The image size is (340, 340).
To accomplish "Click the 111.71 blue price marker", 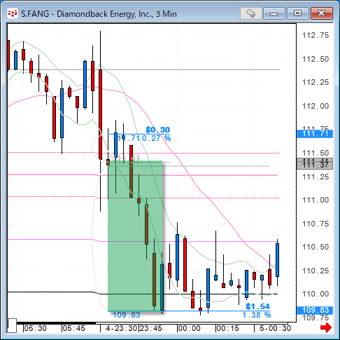I will pyautogui.click(x=315, y=134).
